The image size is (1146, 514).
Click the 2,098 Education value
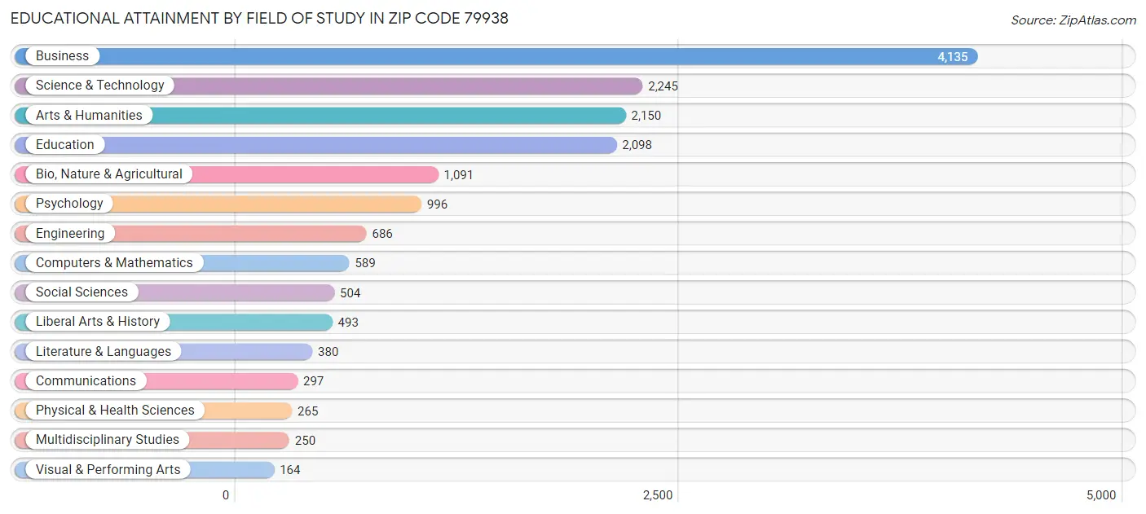(637, 146)
